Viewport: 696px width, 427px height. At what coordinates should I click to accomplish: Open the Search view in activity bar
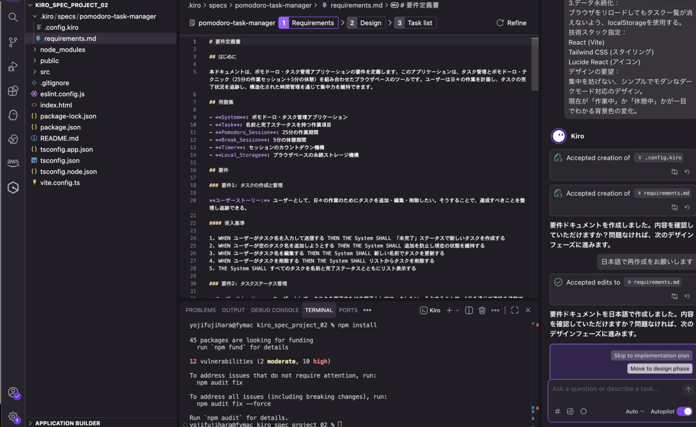pyautogui.click(x=13, y=17)
